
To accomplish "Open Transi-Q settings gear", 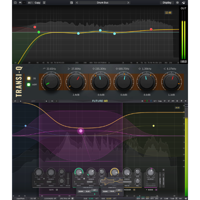I will (177, 3).
